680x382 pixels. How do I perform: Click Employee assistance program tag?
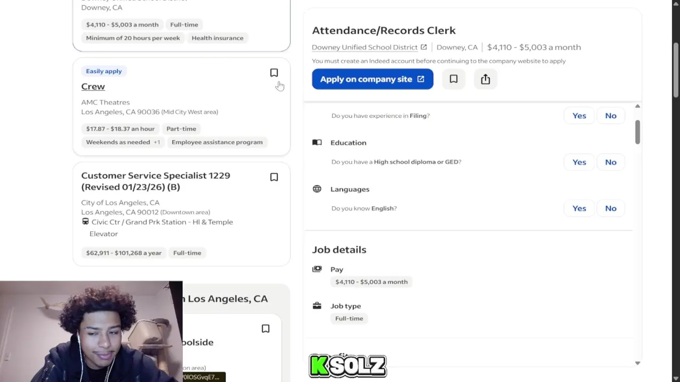[x=217, y=142]
